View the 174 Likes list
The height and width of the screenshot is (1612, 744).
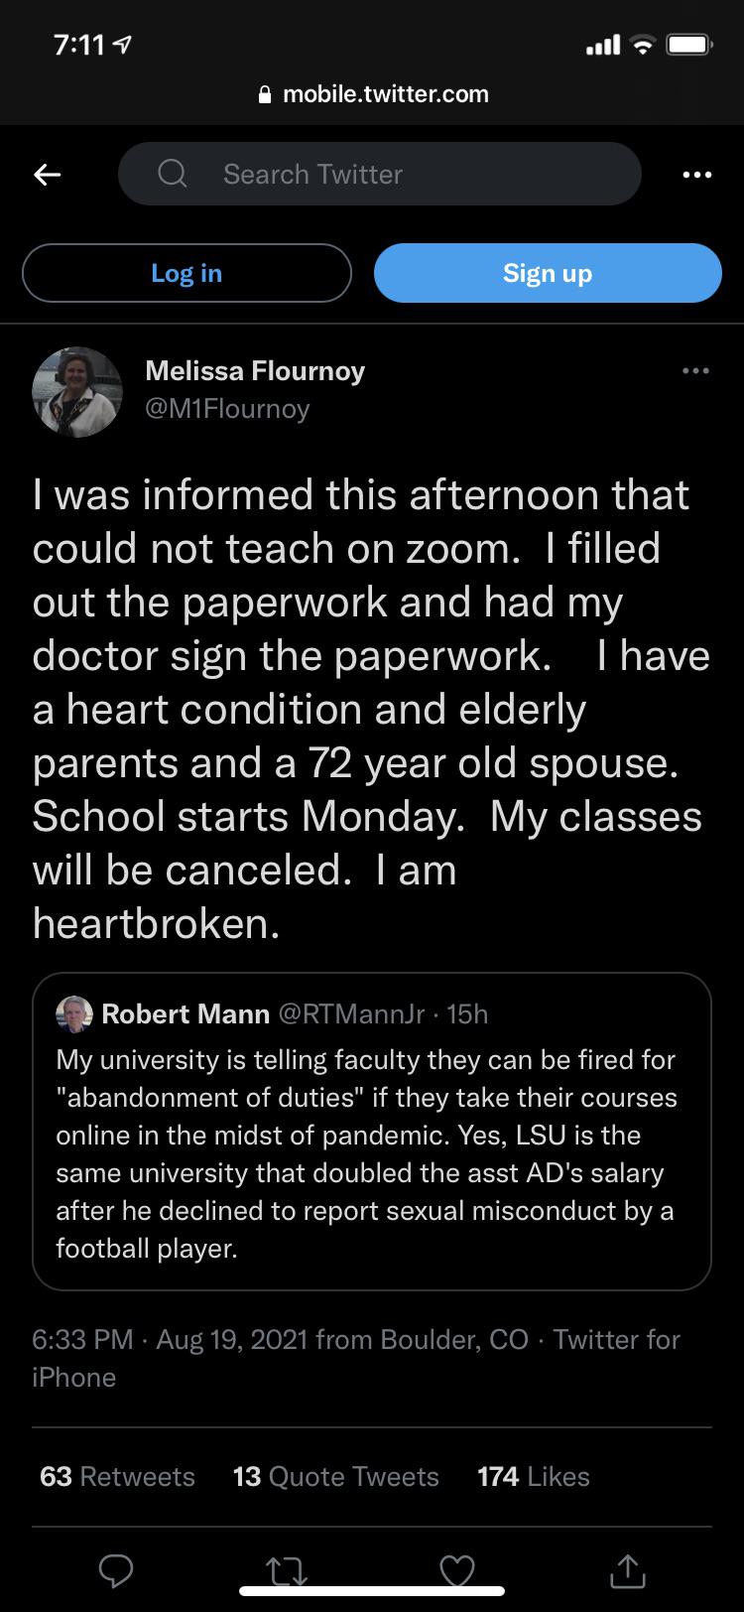533,1477
